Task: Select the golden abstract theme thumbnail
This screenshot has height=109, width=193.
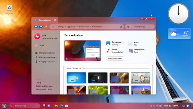Action: (x=119, y=78)
